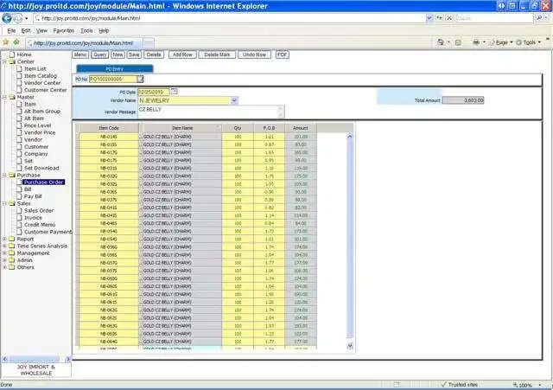
Task: Click the Query button
Action: click(100, 54)
